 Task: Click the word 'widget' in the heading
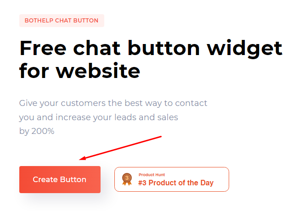pyautogui.click(x=244, y=50)
